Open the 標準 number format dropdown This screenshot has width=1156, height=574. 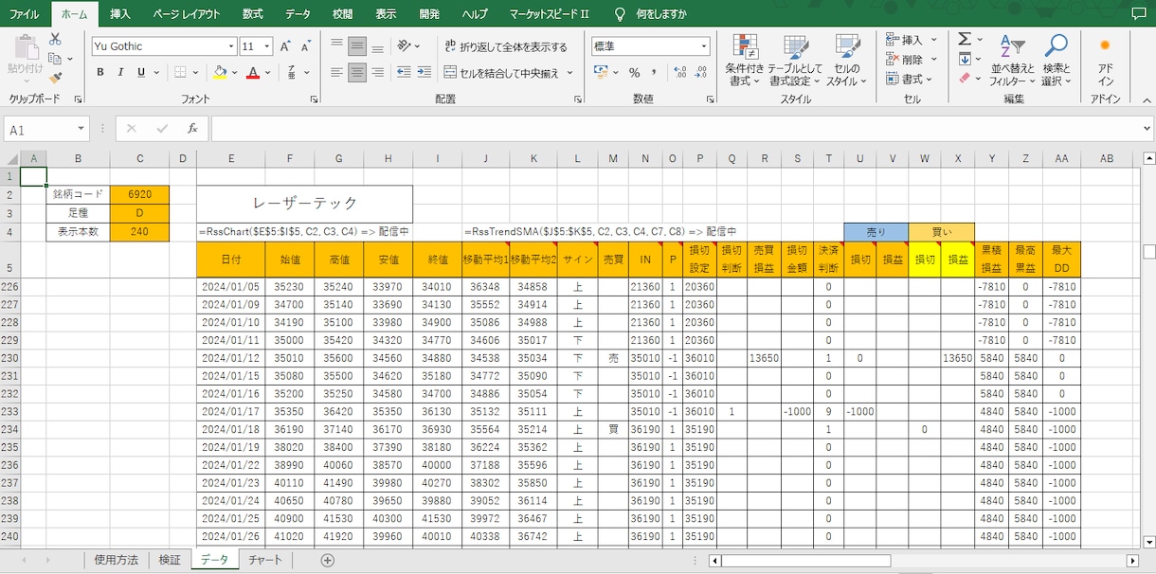tap(704, 46)
